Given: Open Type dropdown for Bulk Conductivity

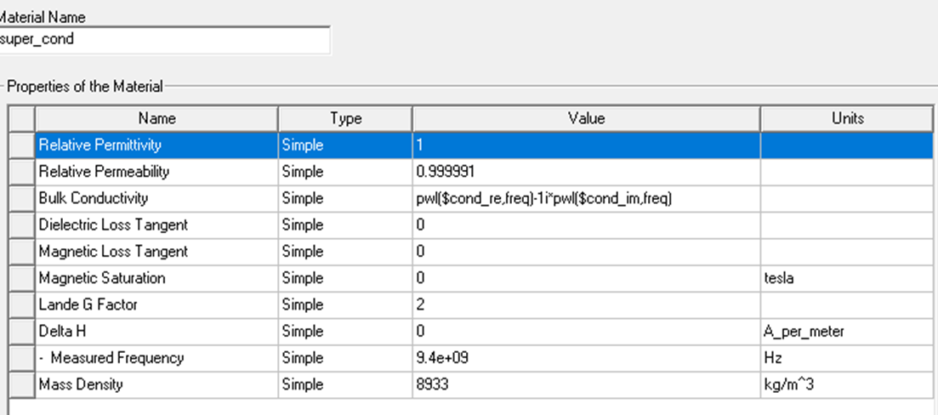Looking at the screenshot, I should tap(345, 198).
